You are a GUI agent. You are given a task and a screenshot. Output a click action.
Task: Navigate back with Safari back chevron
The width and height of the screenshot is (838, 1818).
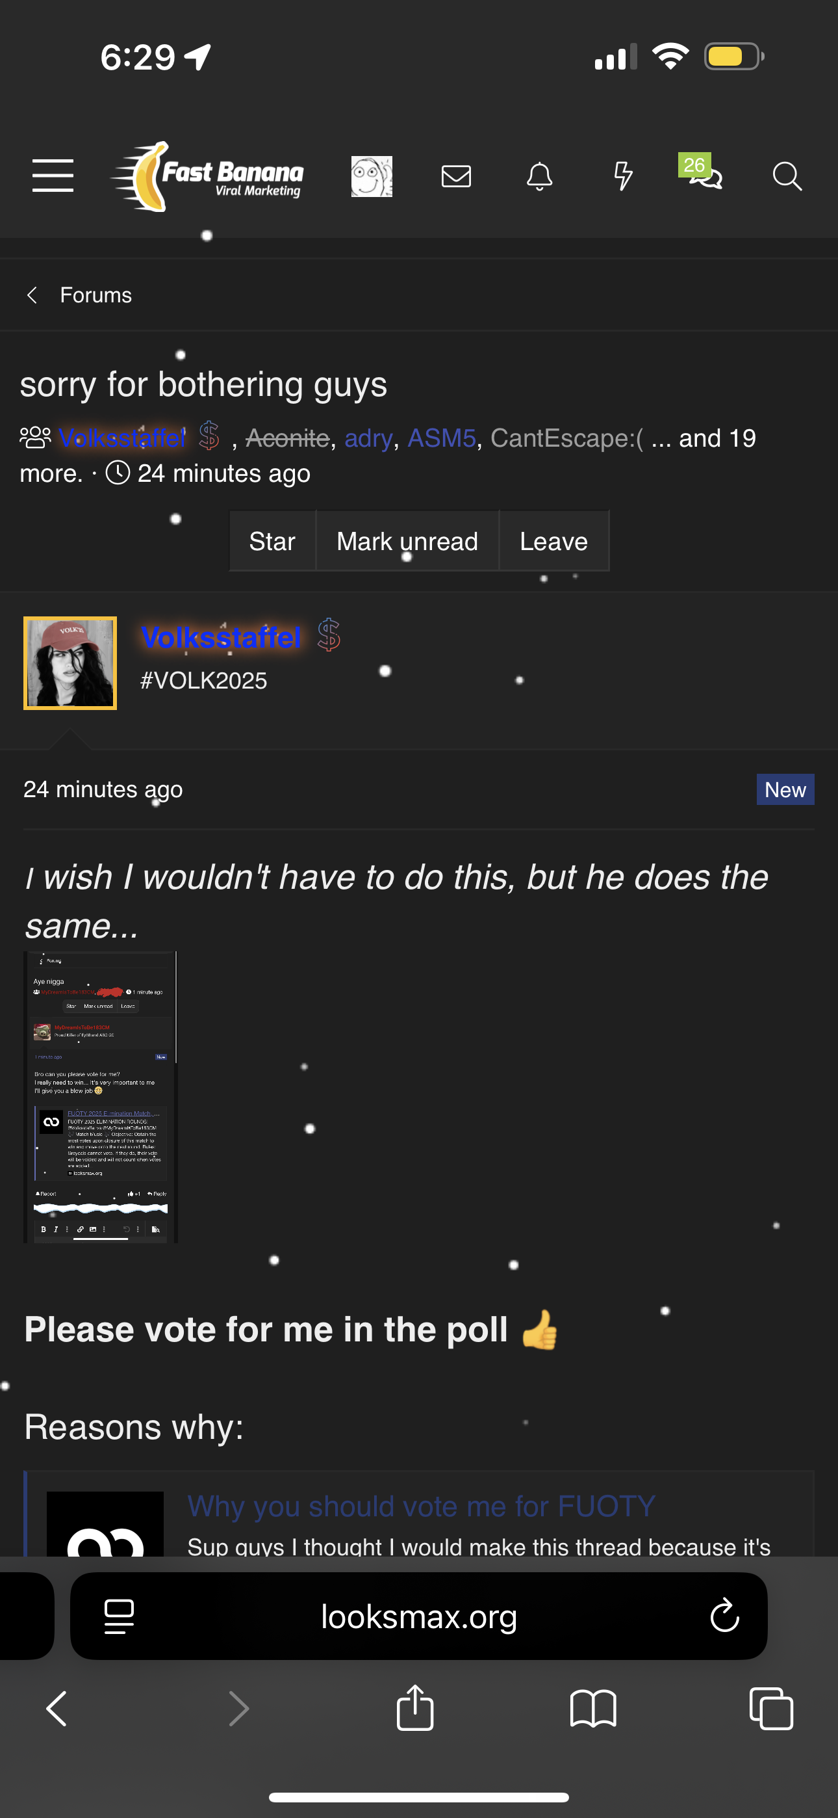57,1709
